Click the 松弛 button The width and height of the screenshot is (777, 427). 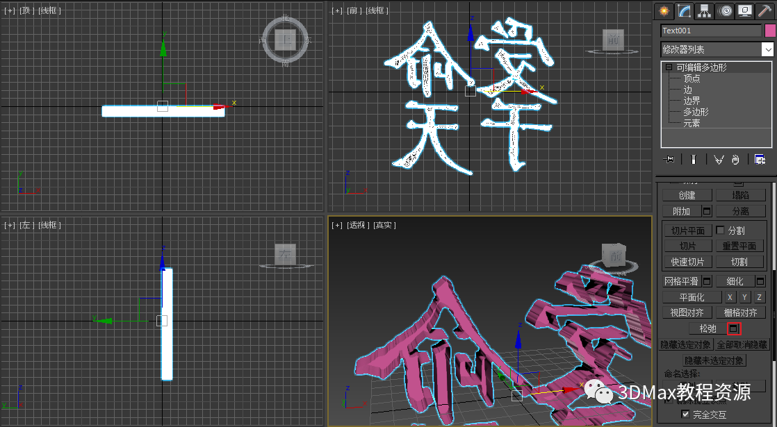pyautogui.click(x=708, y=328)
